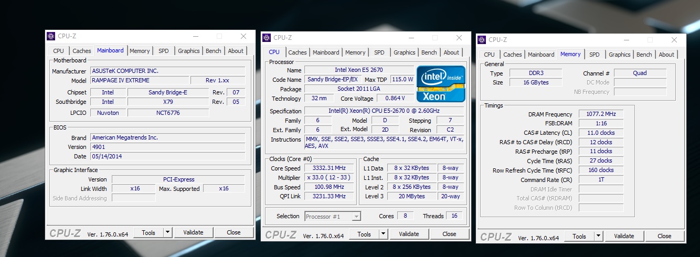The width and height of the screenshot is (700, 257).
Task: Open Memory tab in Mainboard window
Action: 140,51
